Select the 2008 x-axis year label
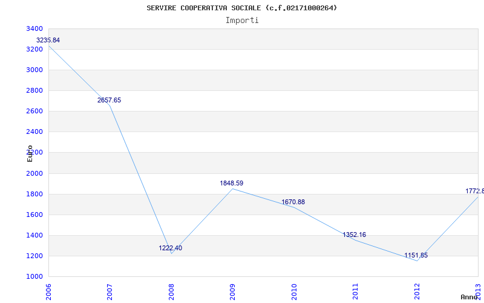This screenshot has height=303, width=484. click(171, 291)
